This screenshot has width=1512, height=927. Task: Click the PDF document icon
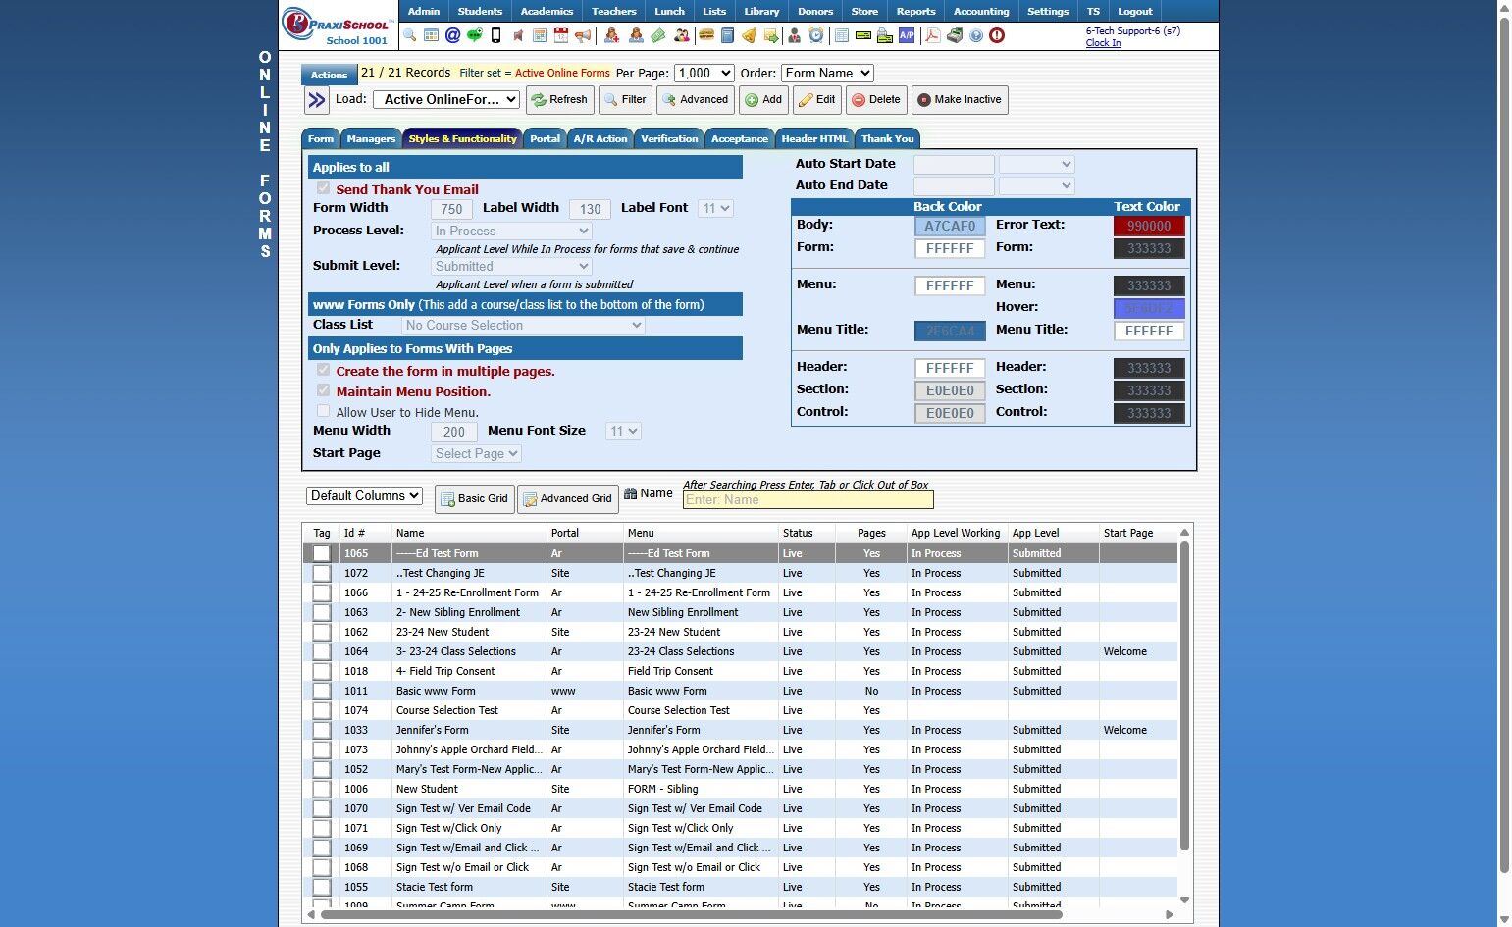[x=932, y=36]
